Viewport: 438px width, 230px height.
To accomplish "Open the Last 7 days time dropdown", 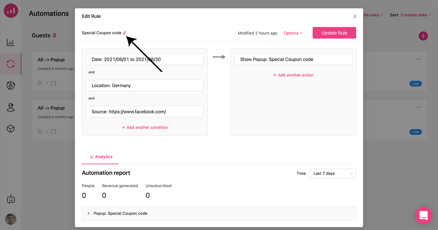I will point(333,173).
